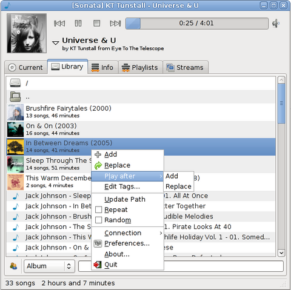This screenshot has height=290, width=291.
Task: Go up to the parent folder
Action: coord(15,97)
